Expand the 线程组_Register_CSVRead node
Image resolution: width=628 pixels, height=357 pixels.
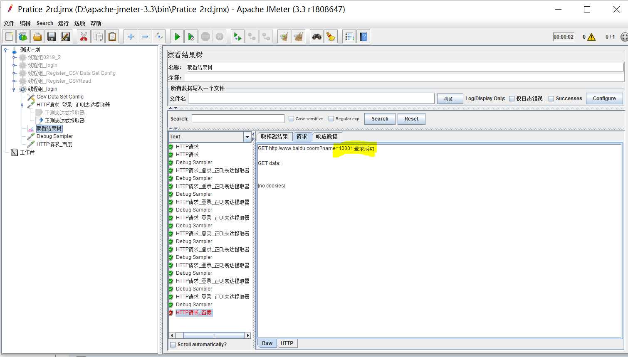click(14, 81)
